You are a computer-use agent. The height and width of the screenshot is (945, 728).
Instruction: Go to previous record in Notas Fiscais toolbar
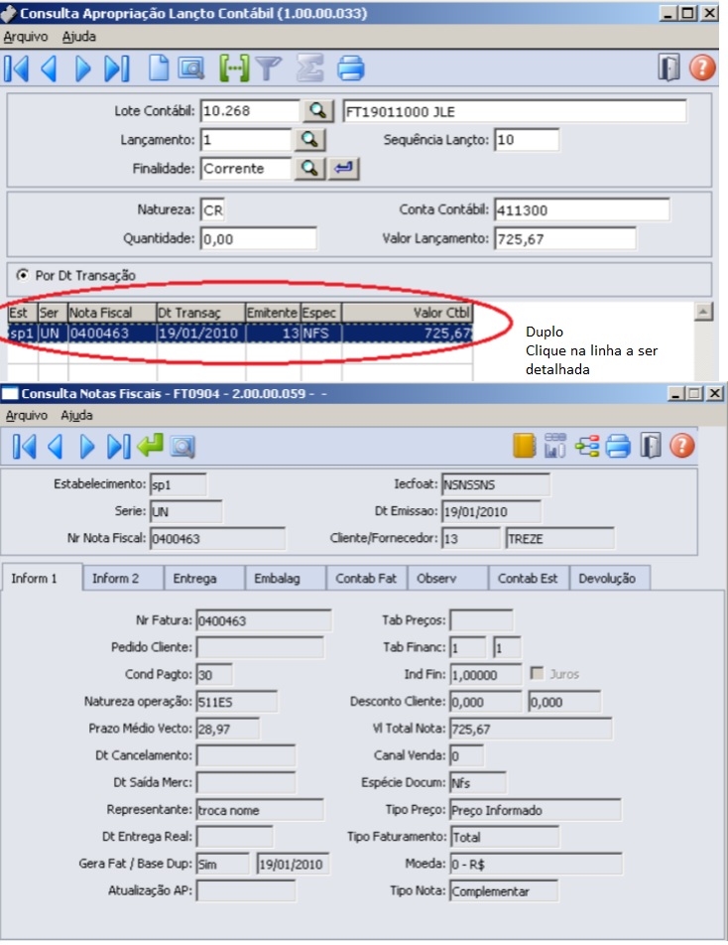click(x=56, y=447)
